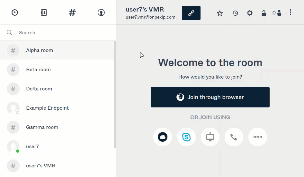Join using Skype icon
Image resolution: width=304 pixels, height=177 pixels.
pyautogui.click(x=186, y=137)
